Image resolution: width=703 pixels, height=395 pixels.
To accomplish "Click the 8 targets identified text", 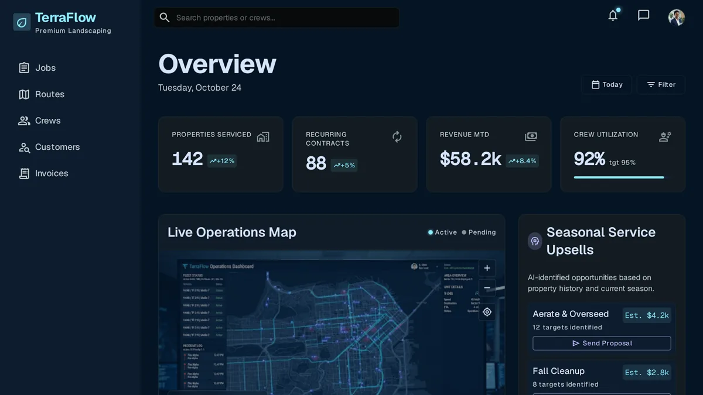I will tap(565, 384).
